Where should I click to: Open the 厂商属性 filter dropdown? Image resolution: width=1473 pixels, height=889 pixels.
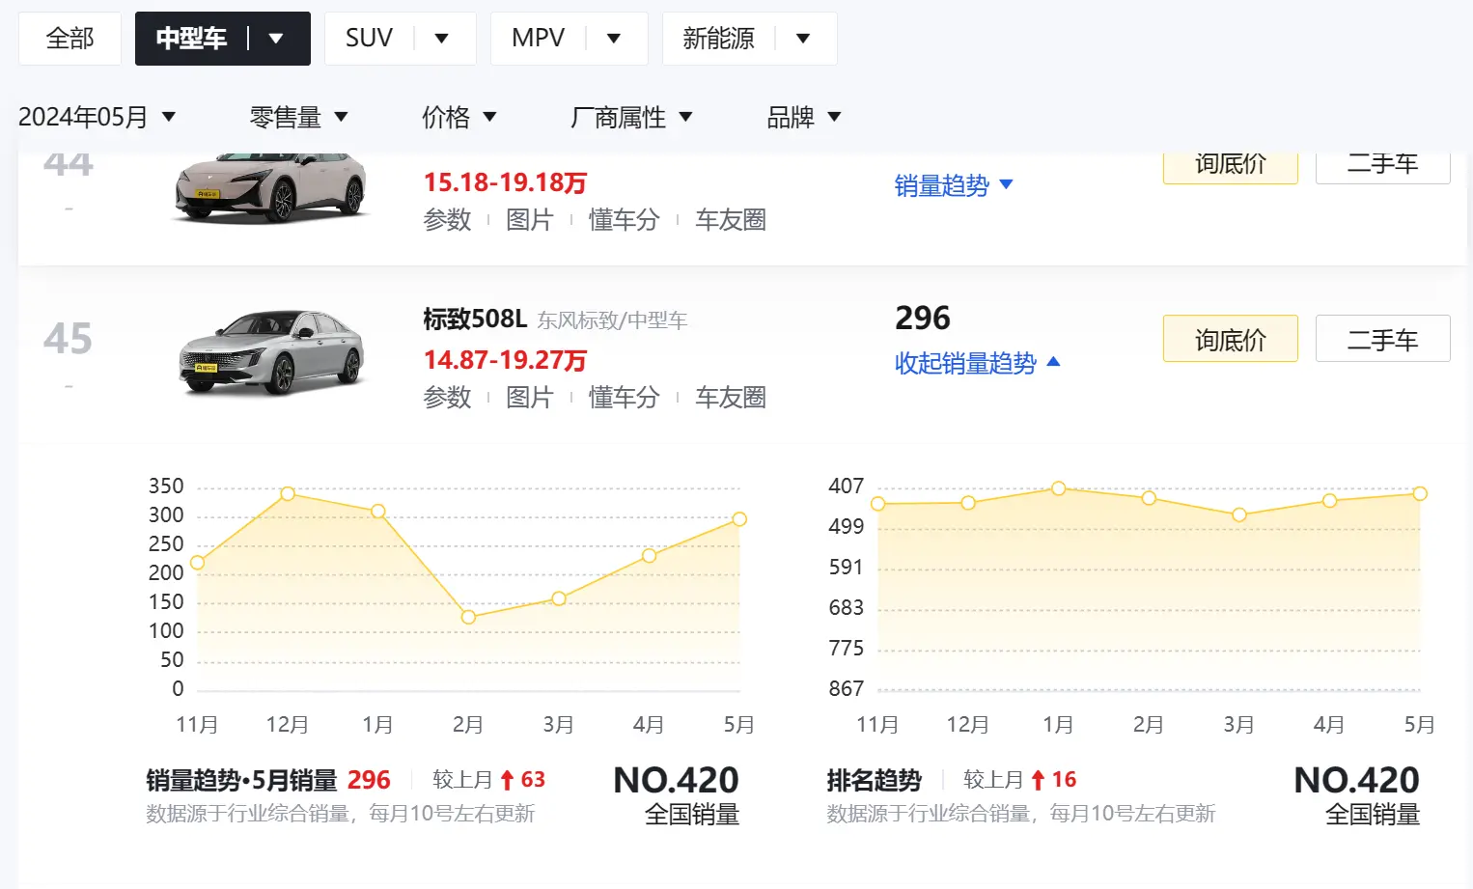[x=631, y=117]
